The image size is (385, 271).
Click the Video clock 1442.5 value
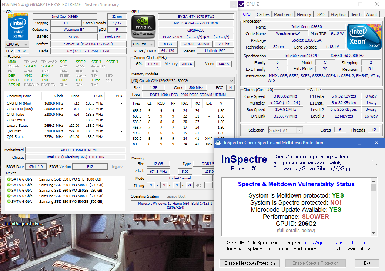(224, 64)
